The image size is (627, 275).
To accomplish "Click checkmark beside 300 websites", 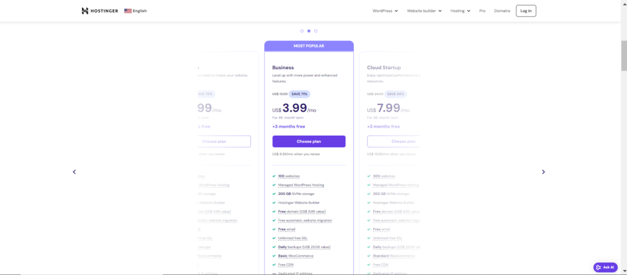I will [369, 176].
